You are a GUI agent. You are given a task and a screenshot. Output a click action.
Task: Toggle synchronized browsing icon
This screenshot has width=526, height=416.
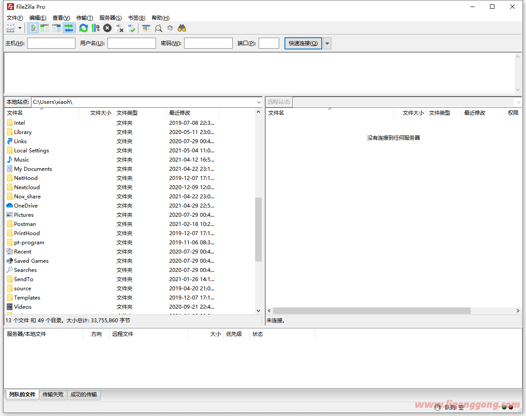click(x=170, y=28)
